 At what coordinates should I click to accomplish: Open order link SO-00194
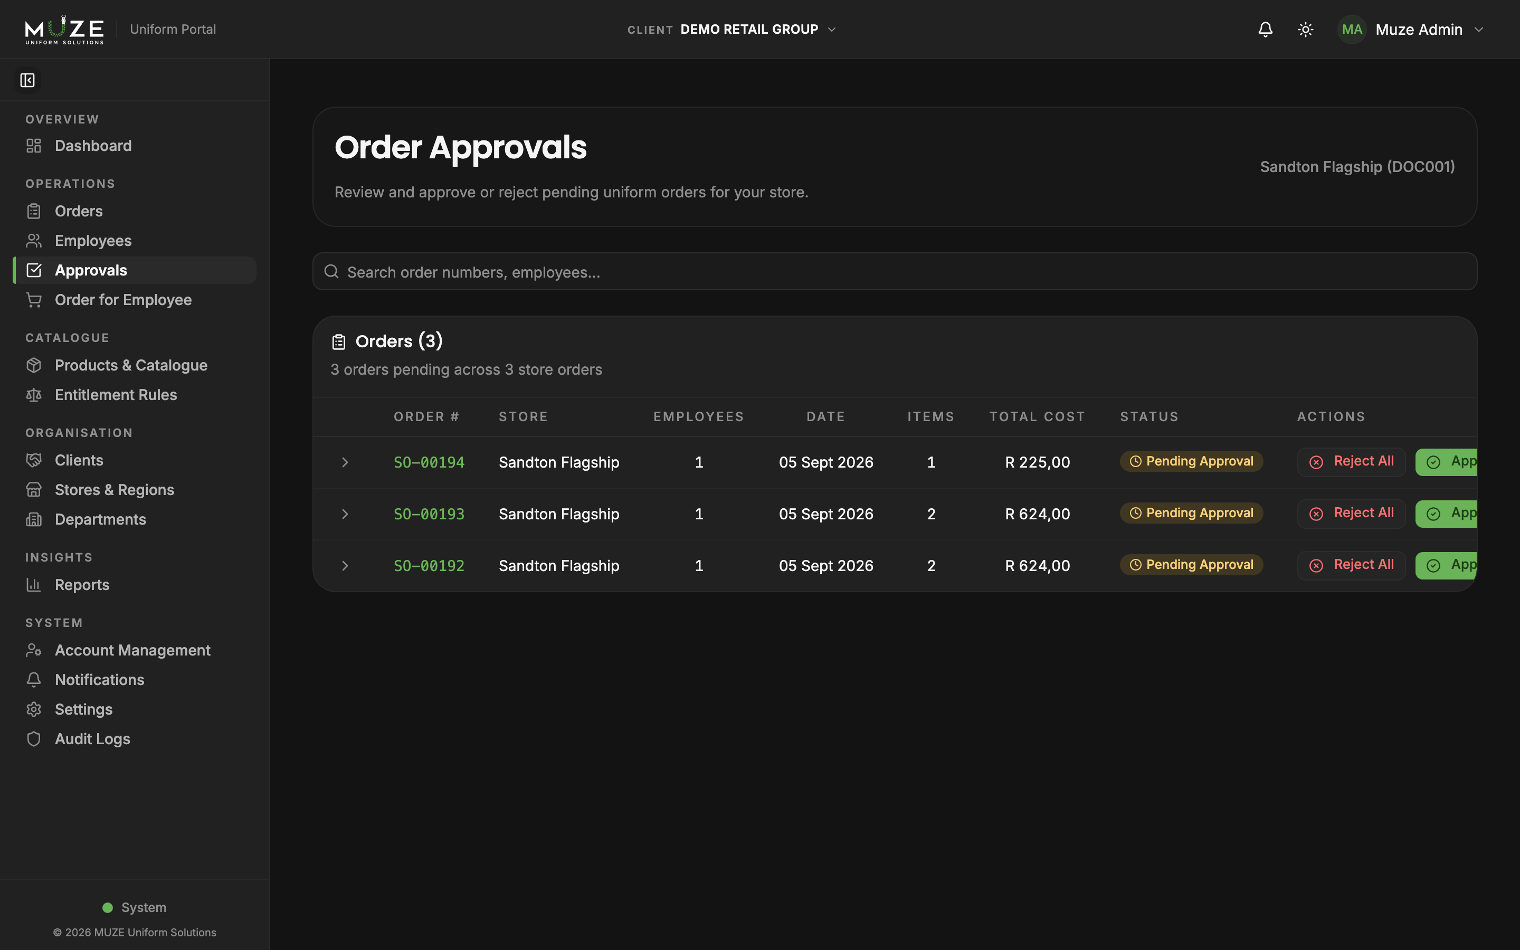[x=429, y=462]
